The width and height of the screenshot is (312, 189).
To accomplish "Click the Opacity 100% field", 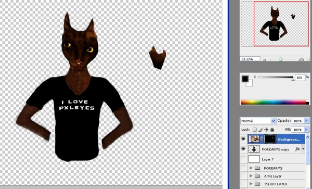I will (298, 121).
